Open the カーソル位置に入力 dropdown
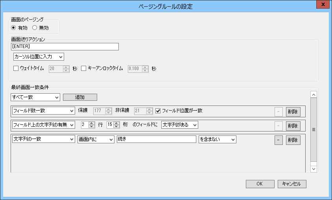This screenshot has height=200, width=332. click(x=39, y=57)
